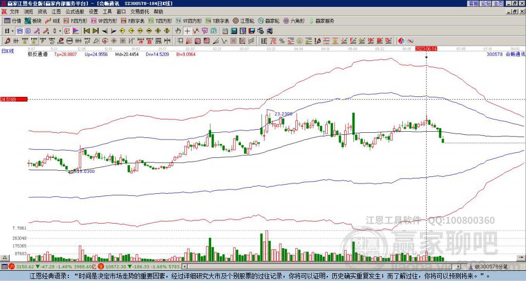Open the 公式选股 menu

[x=75, y=12]
